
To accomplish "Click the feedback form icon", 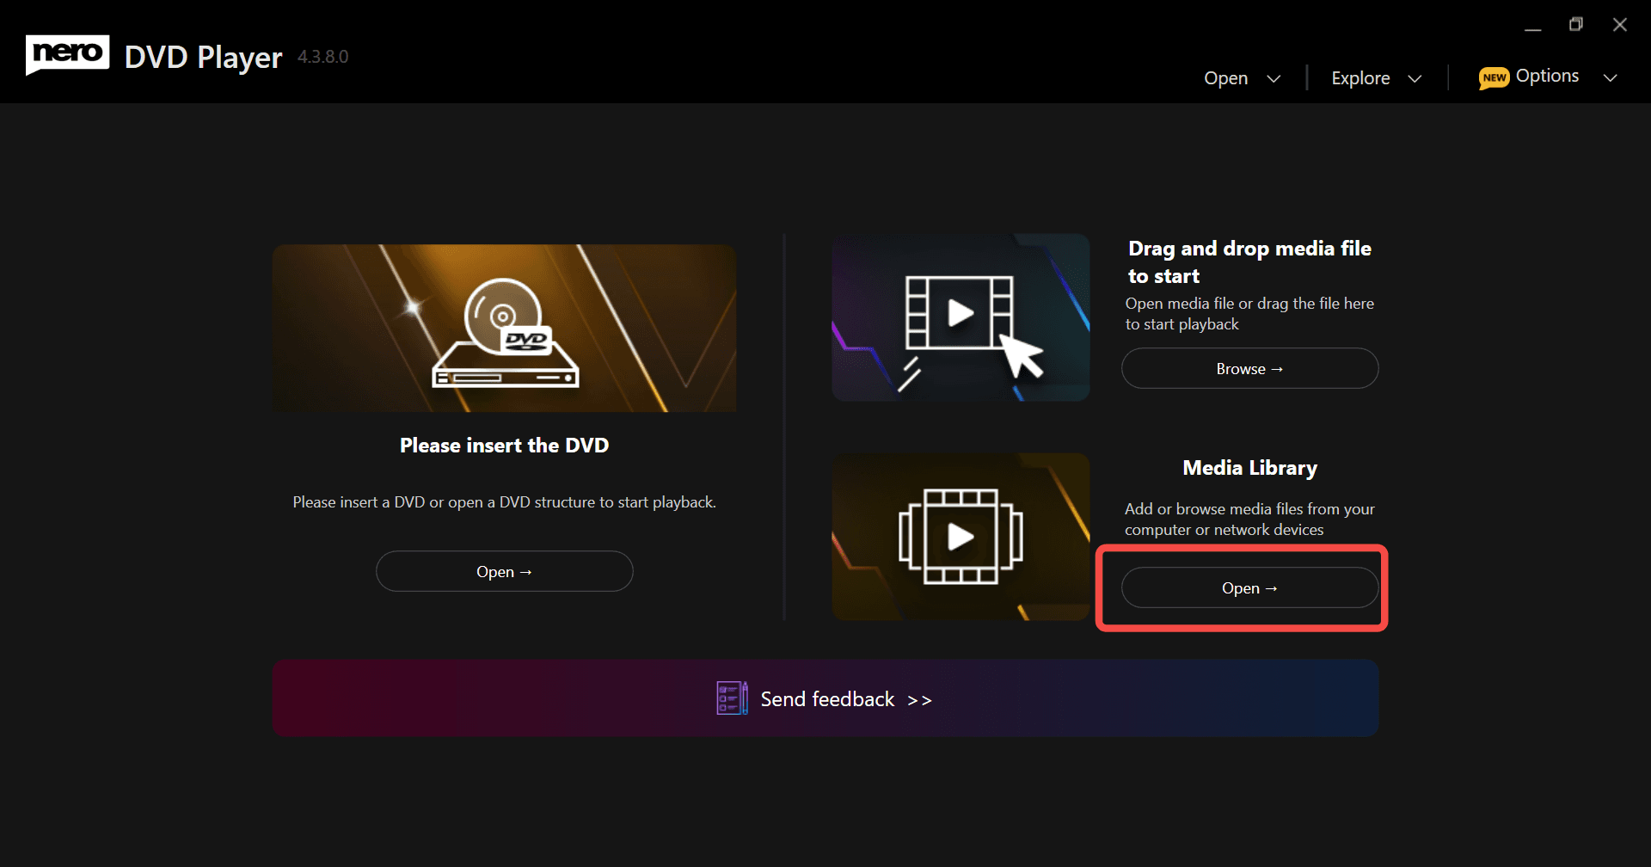I will tap(732, 698).
